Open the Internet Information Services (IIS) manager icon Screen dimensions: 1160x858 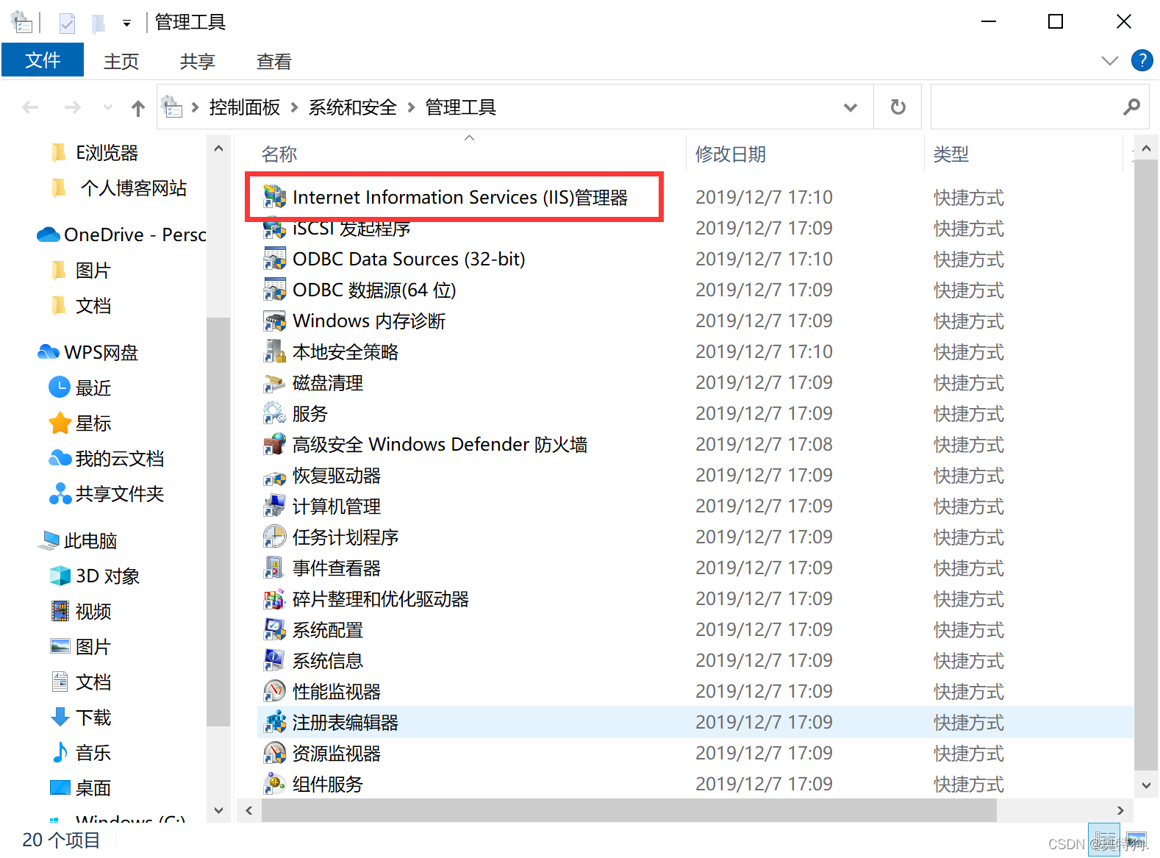(275, 197)
